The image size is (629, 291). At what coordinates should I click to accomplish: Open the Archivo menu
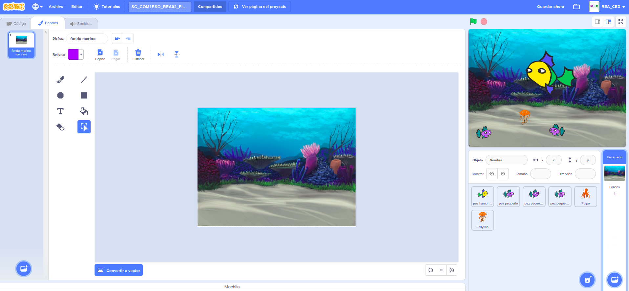tap(56, 7)
